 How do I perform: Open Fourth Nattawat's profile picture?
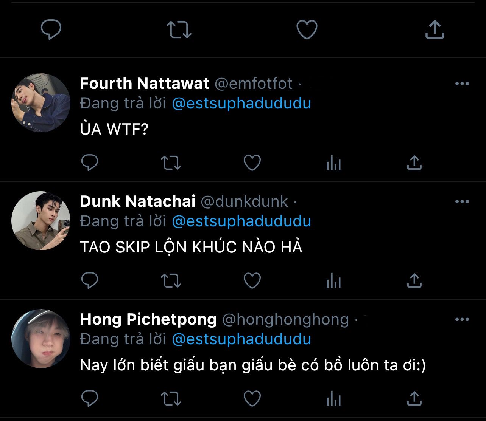[41, 103]
